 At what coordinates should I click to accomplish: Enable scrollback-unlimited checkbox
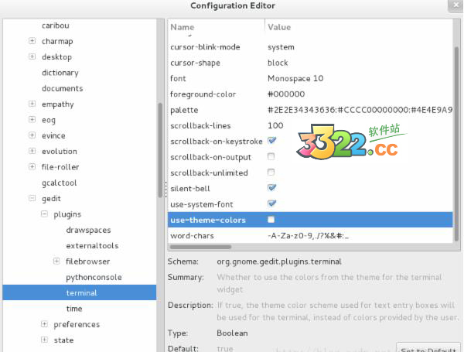coord(271,172)
